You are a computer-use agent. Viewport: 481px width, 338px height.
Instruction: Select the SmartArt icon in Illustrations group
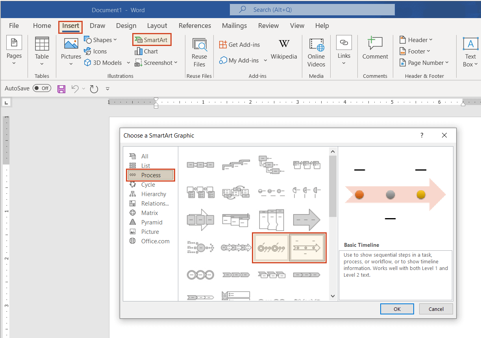point(152,39)
